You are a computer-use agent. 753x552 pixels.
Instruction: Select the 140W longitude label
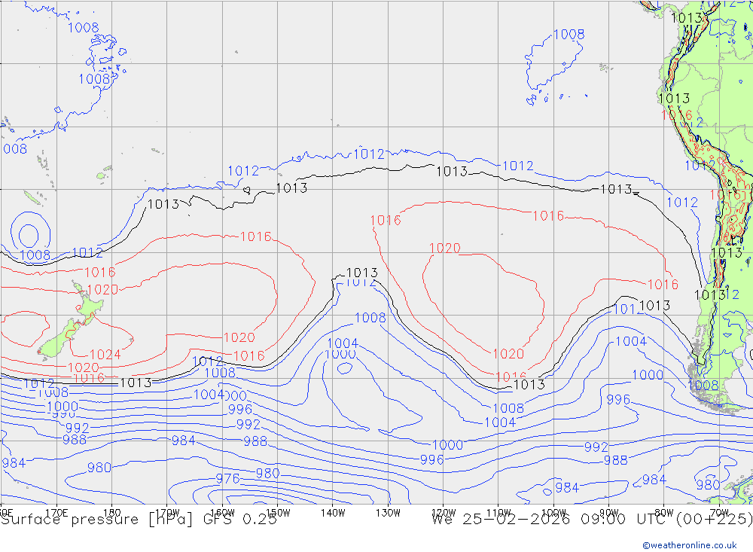333,513
